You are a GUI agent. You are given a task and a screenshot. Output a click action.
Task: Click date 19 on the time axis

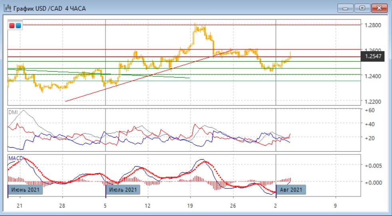pos(190,206)
